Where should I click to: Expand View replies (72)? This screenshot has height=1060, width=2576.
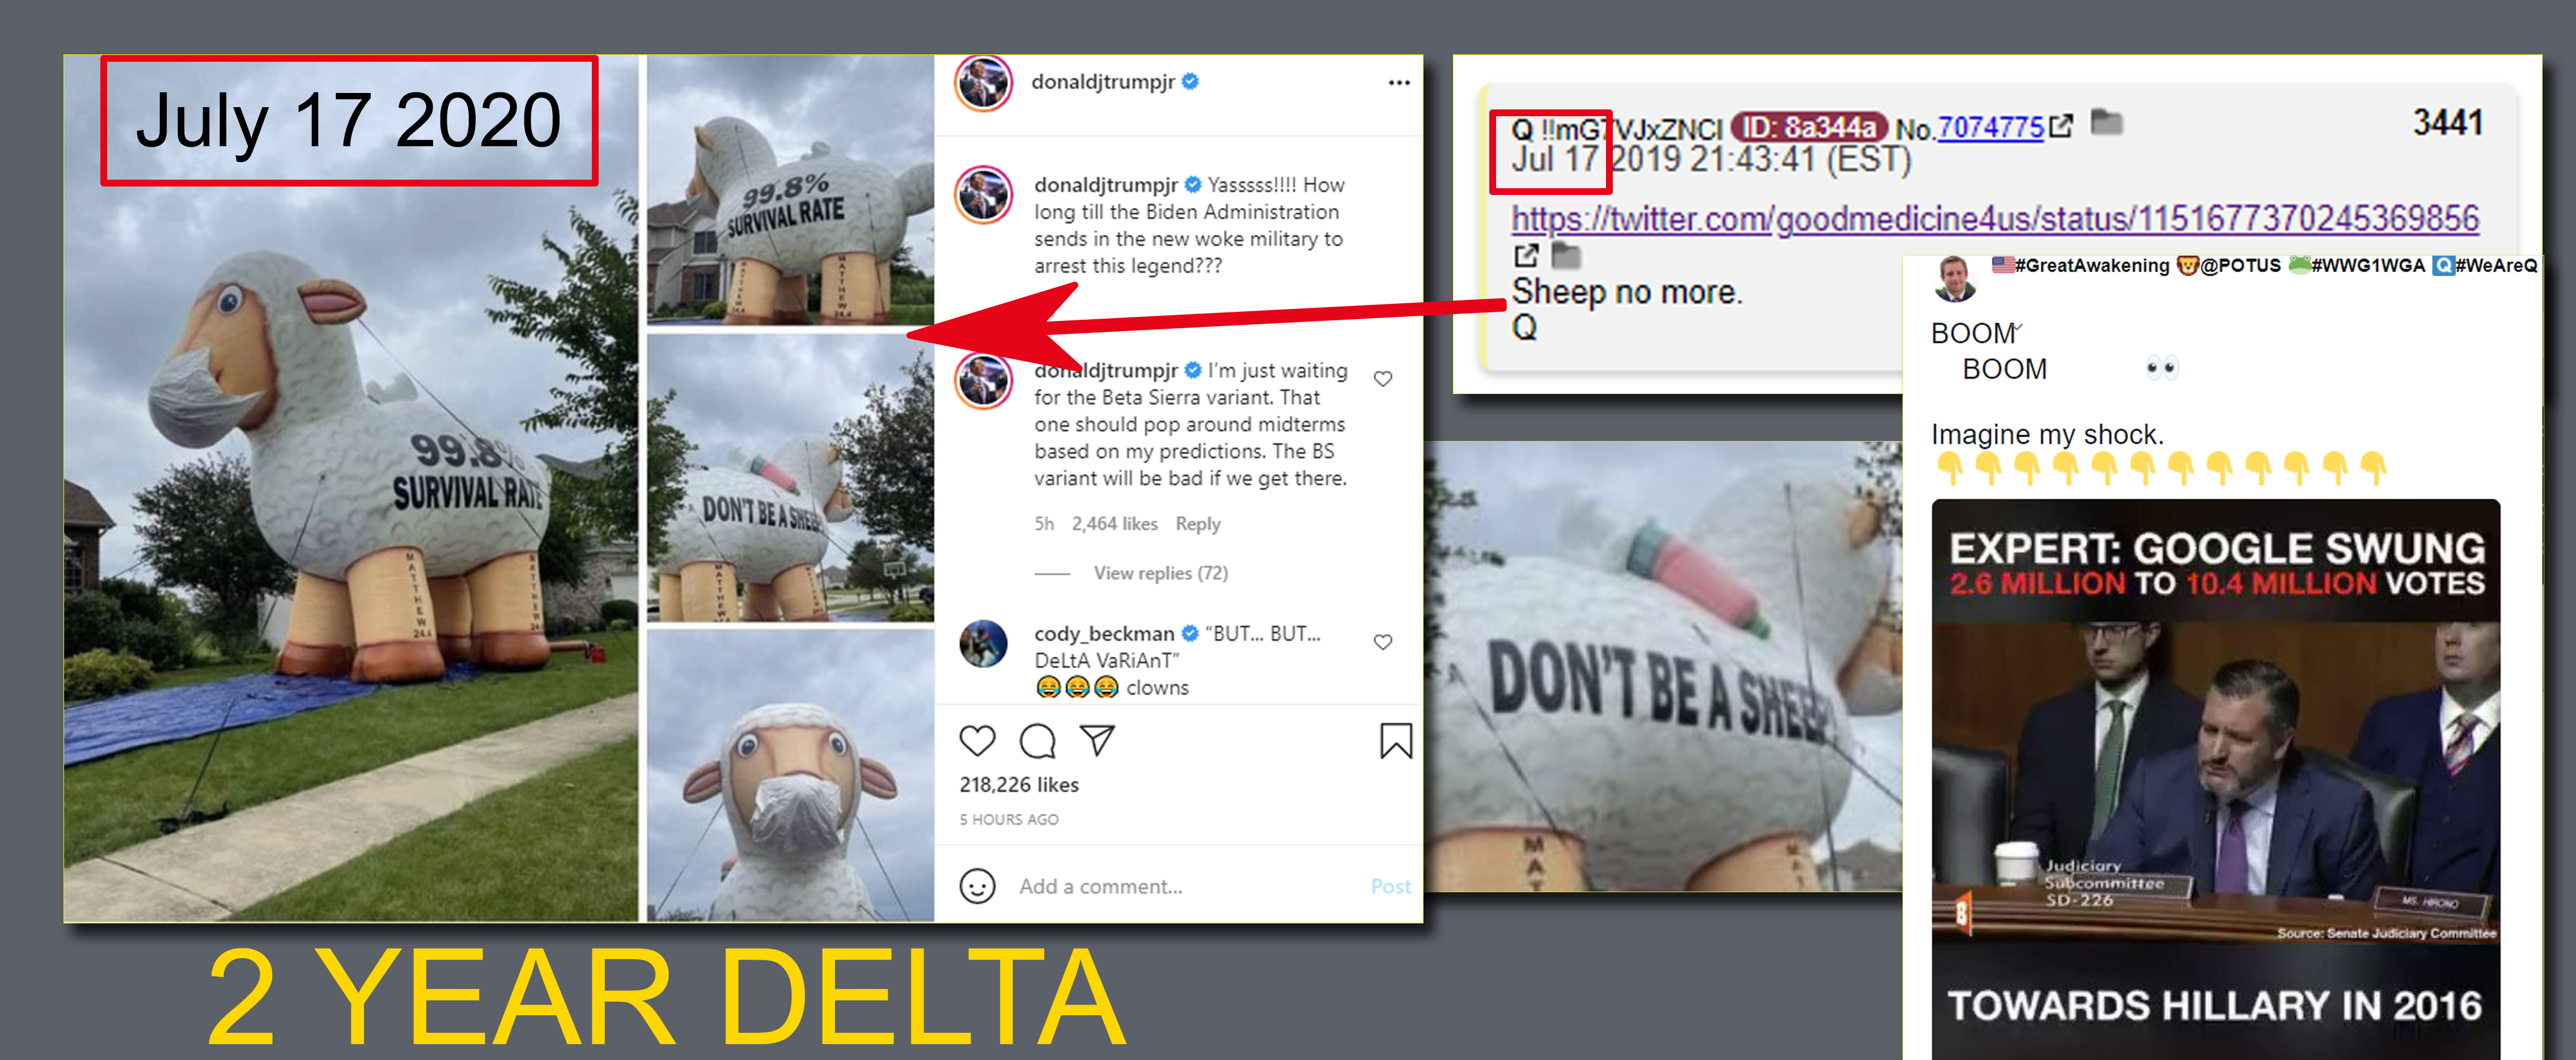(x=1160, y=573)
